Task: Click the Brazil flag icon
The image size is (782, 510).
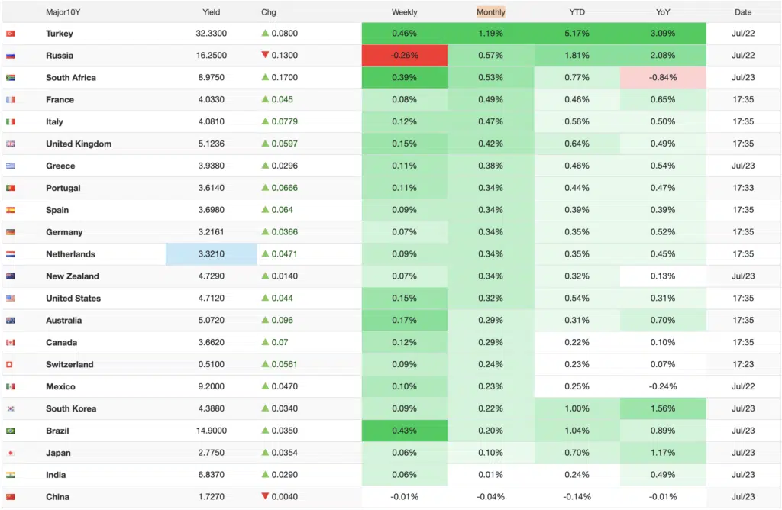Action: (x=11, y=431)
